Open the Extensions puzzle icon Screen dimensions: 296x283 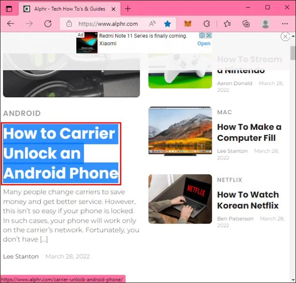[x=207, y=24]
